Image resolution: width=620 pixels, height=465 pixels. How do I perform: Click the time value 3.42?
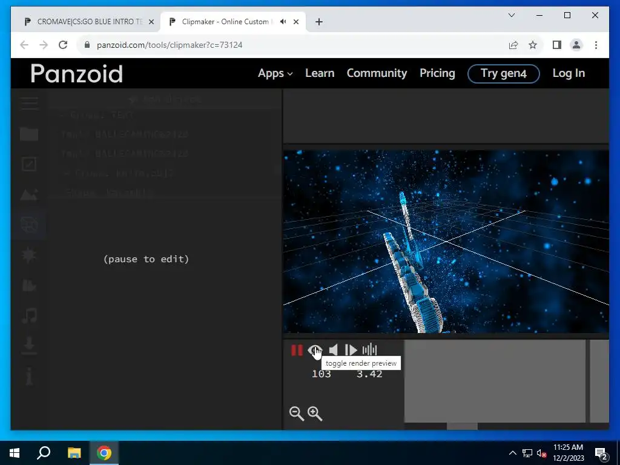click(369, 374)
